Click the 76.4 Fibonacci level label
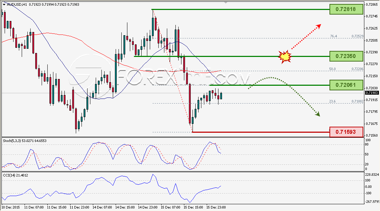Viewport: 380px width, 211px height. point(333,36)
